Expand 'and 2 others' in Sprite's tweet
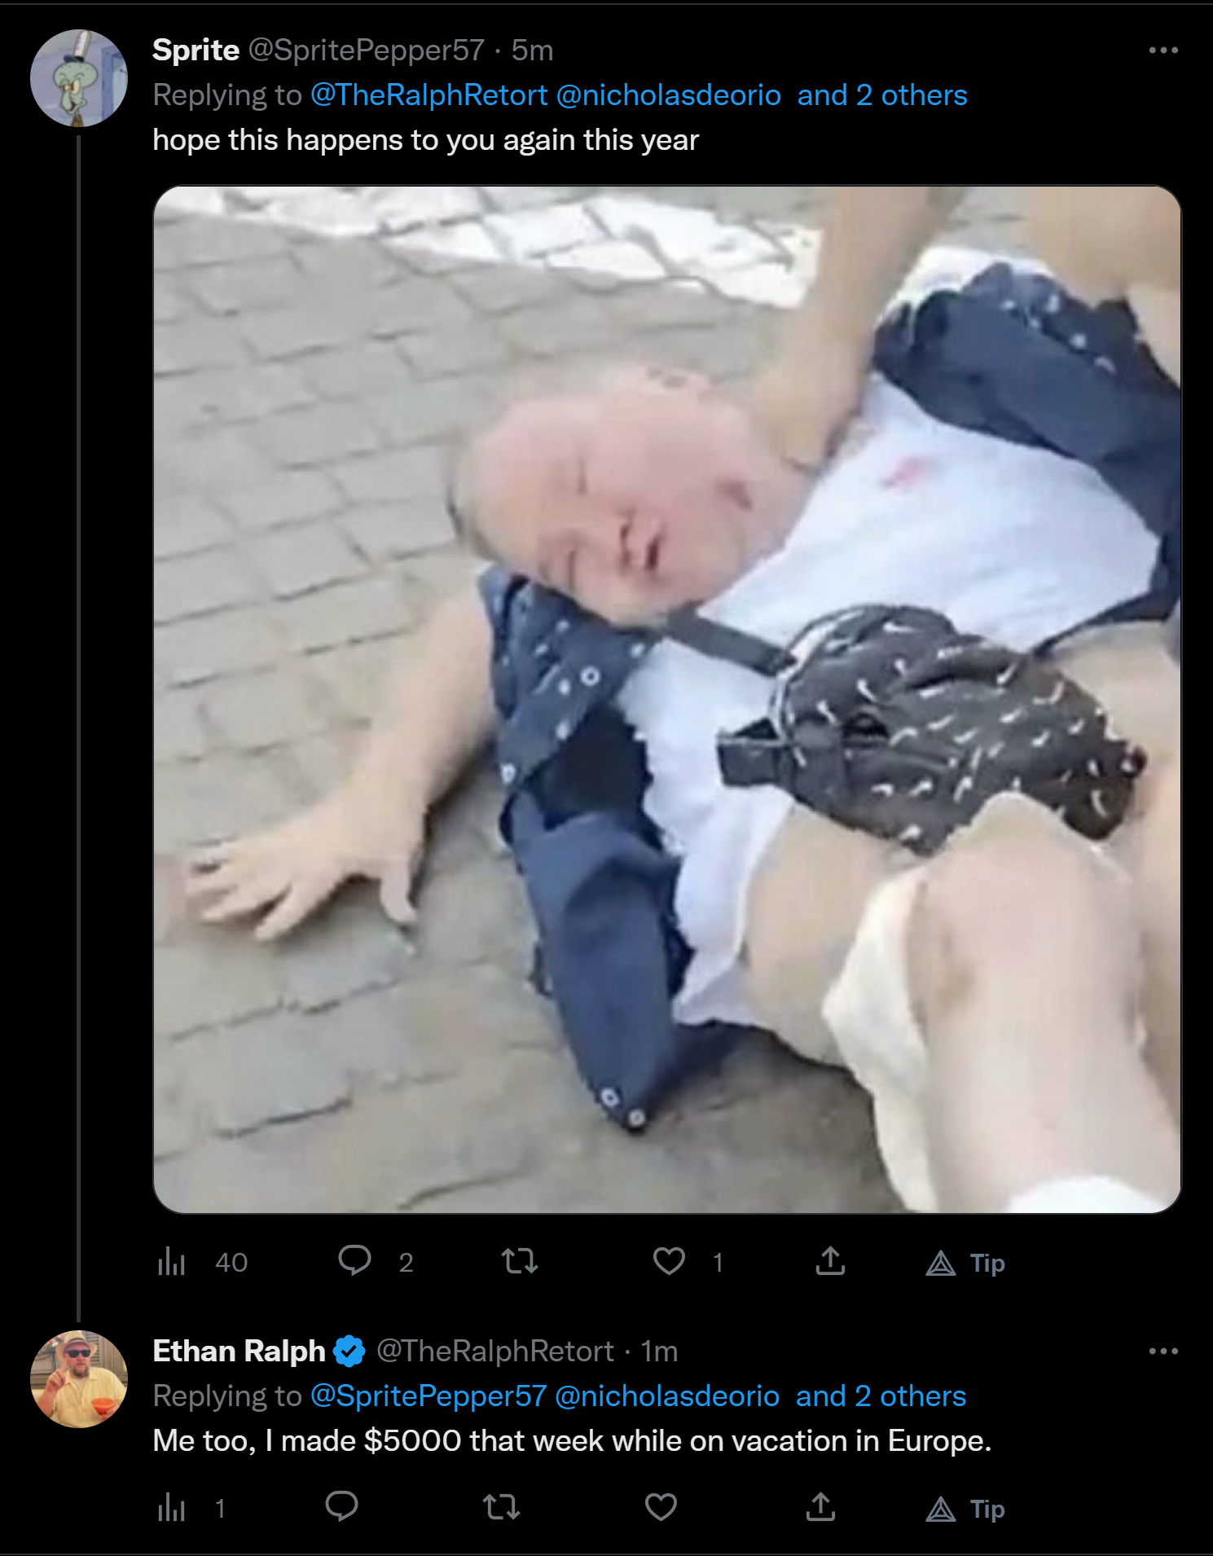The width and height of the screenshot is (1213, 1556). (x=882, y=95)
